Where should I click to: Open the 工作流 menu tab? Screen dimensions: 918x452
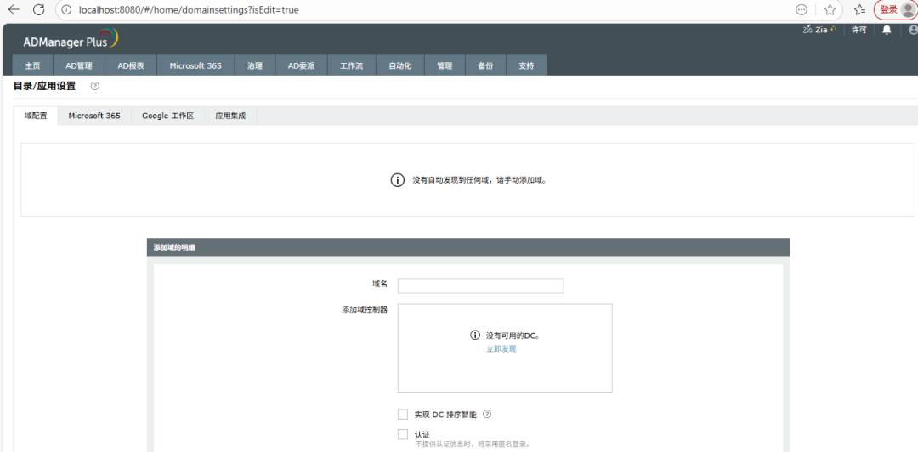[351, 65]
